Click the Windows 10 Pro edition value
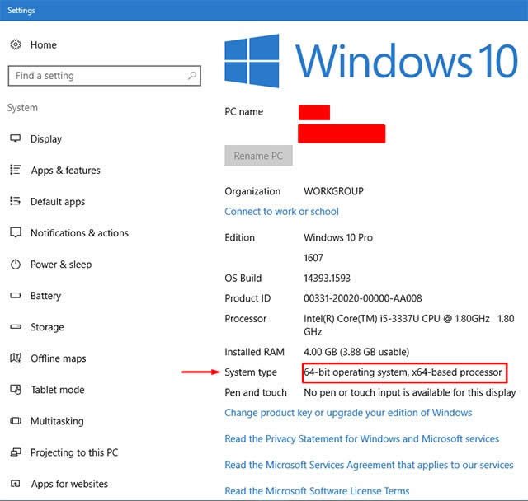 tap(338, 237)
